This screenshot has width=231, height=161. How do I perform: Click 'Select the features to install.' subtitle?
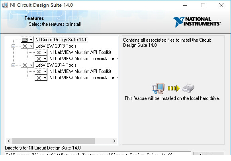click(x=55, y=24)
